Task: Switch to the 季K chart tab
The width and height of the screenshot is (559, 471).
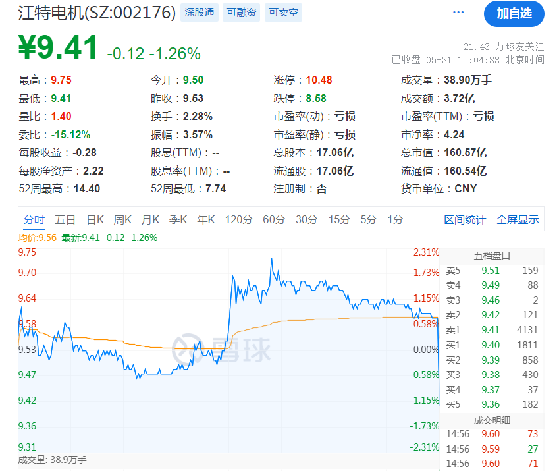Action: click(178, 219)
